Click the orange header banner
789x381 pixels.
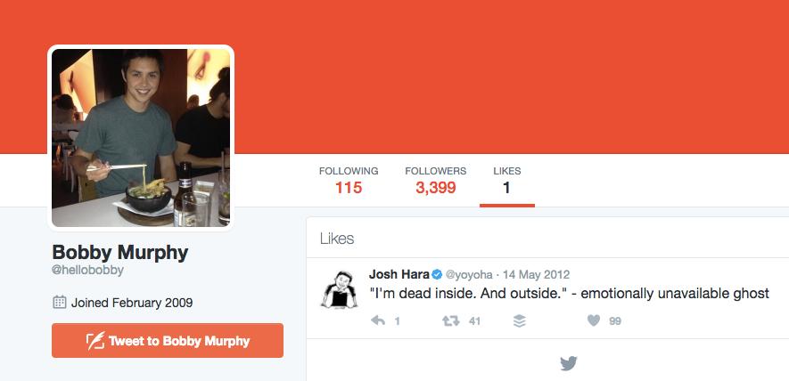pyautogui.click(x=503, y=76)
